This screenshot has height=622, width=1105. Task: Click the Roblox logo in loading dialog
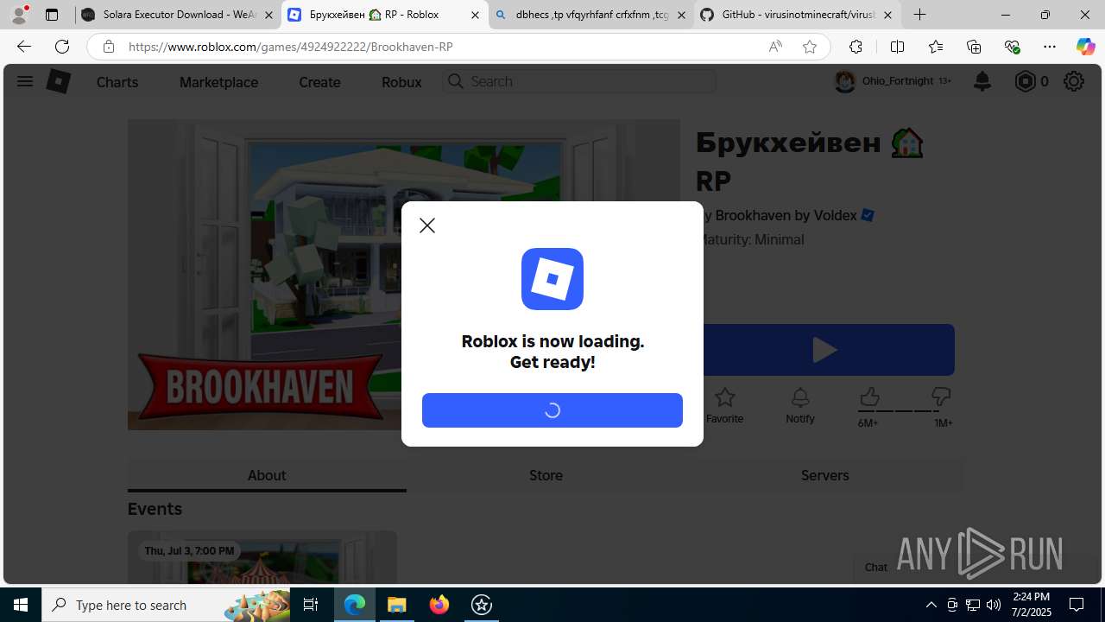pyautogui.click(x=552, y=279)
